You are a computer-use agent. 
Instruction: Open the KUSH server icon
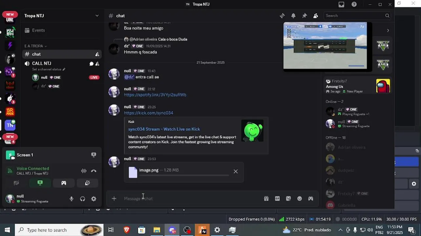click(x=10, y=32)
